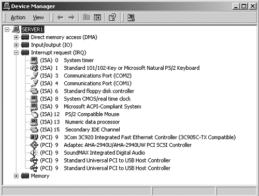Expand Direct memory access (DMA)

point(16,37)
